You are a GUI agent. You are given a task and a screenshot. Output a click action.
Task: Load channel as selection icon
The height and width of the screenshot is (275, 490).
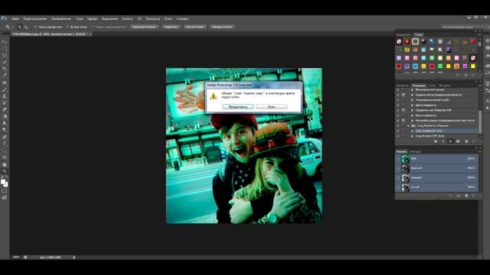tap(450, 196)
